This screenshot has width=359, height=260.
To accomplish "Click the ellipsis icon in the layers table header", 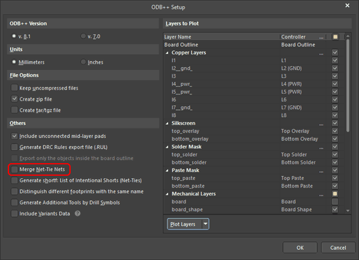I will (321, 36).
